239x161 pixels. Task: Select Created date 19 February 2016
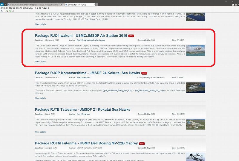point(51,40)
